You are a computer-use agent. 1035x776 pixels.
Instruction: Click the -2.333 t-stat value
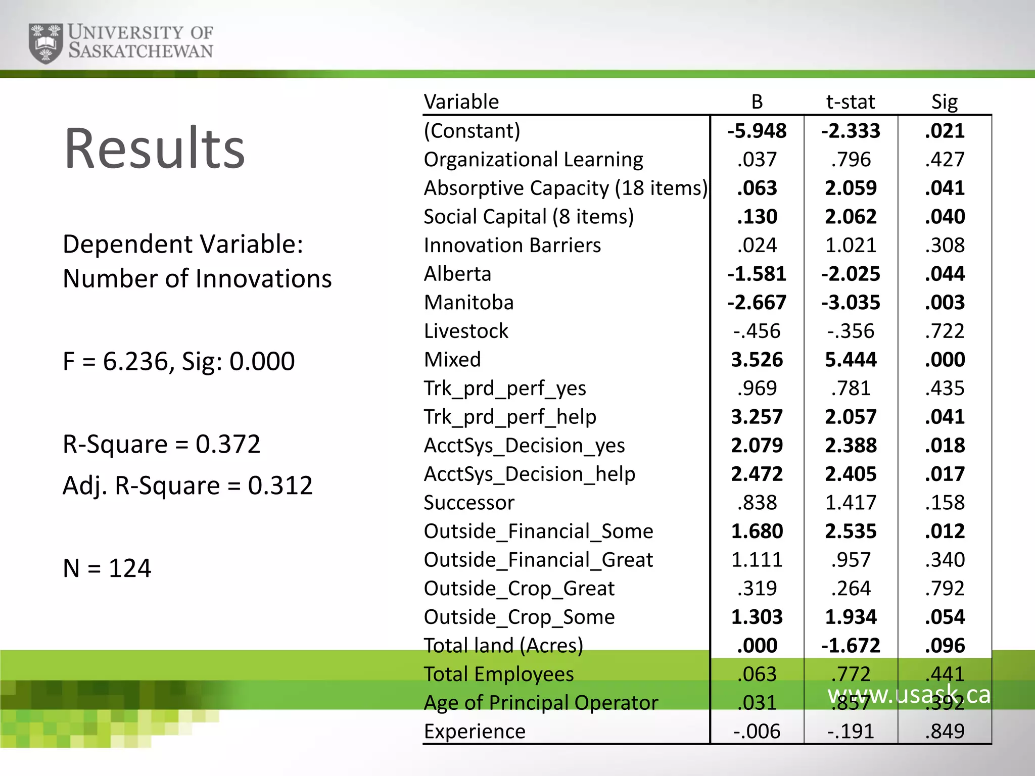coord(851,131)
